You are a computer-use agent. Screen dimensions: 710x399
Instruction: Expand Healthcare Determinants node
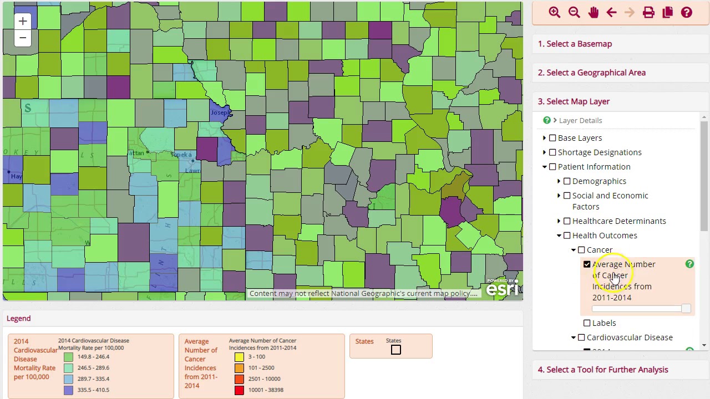(559, 221)
